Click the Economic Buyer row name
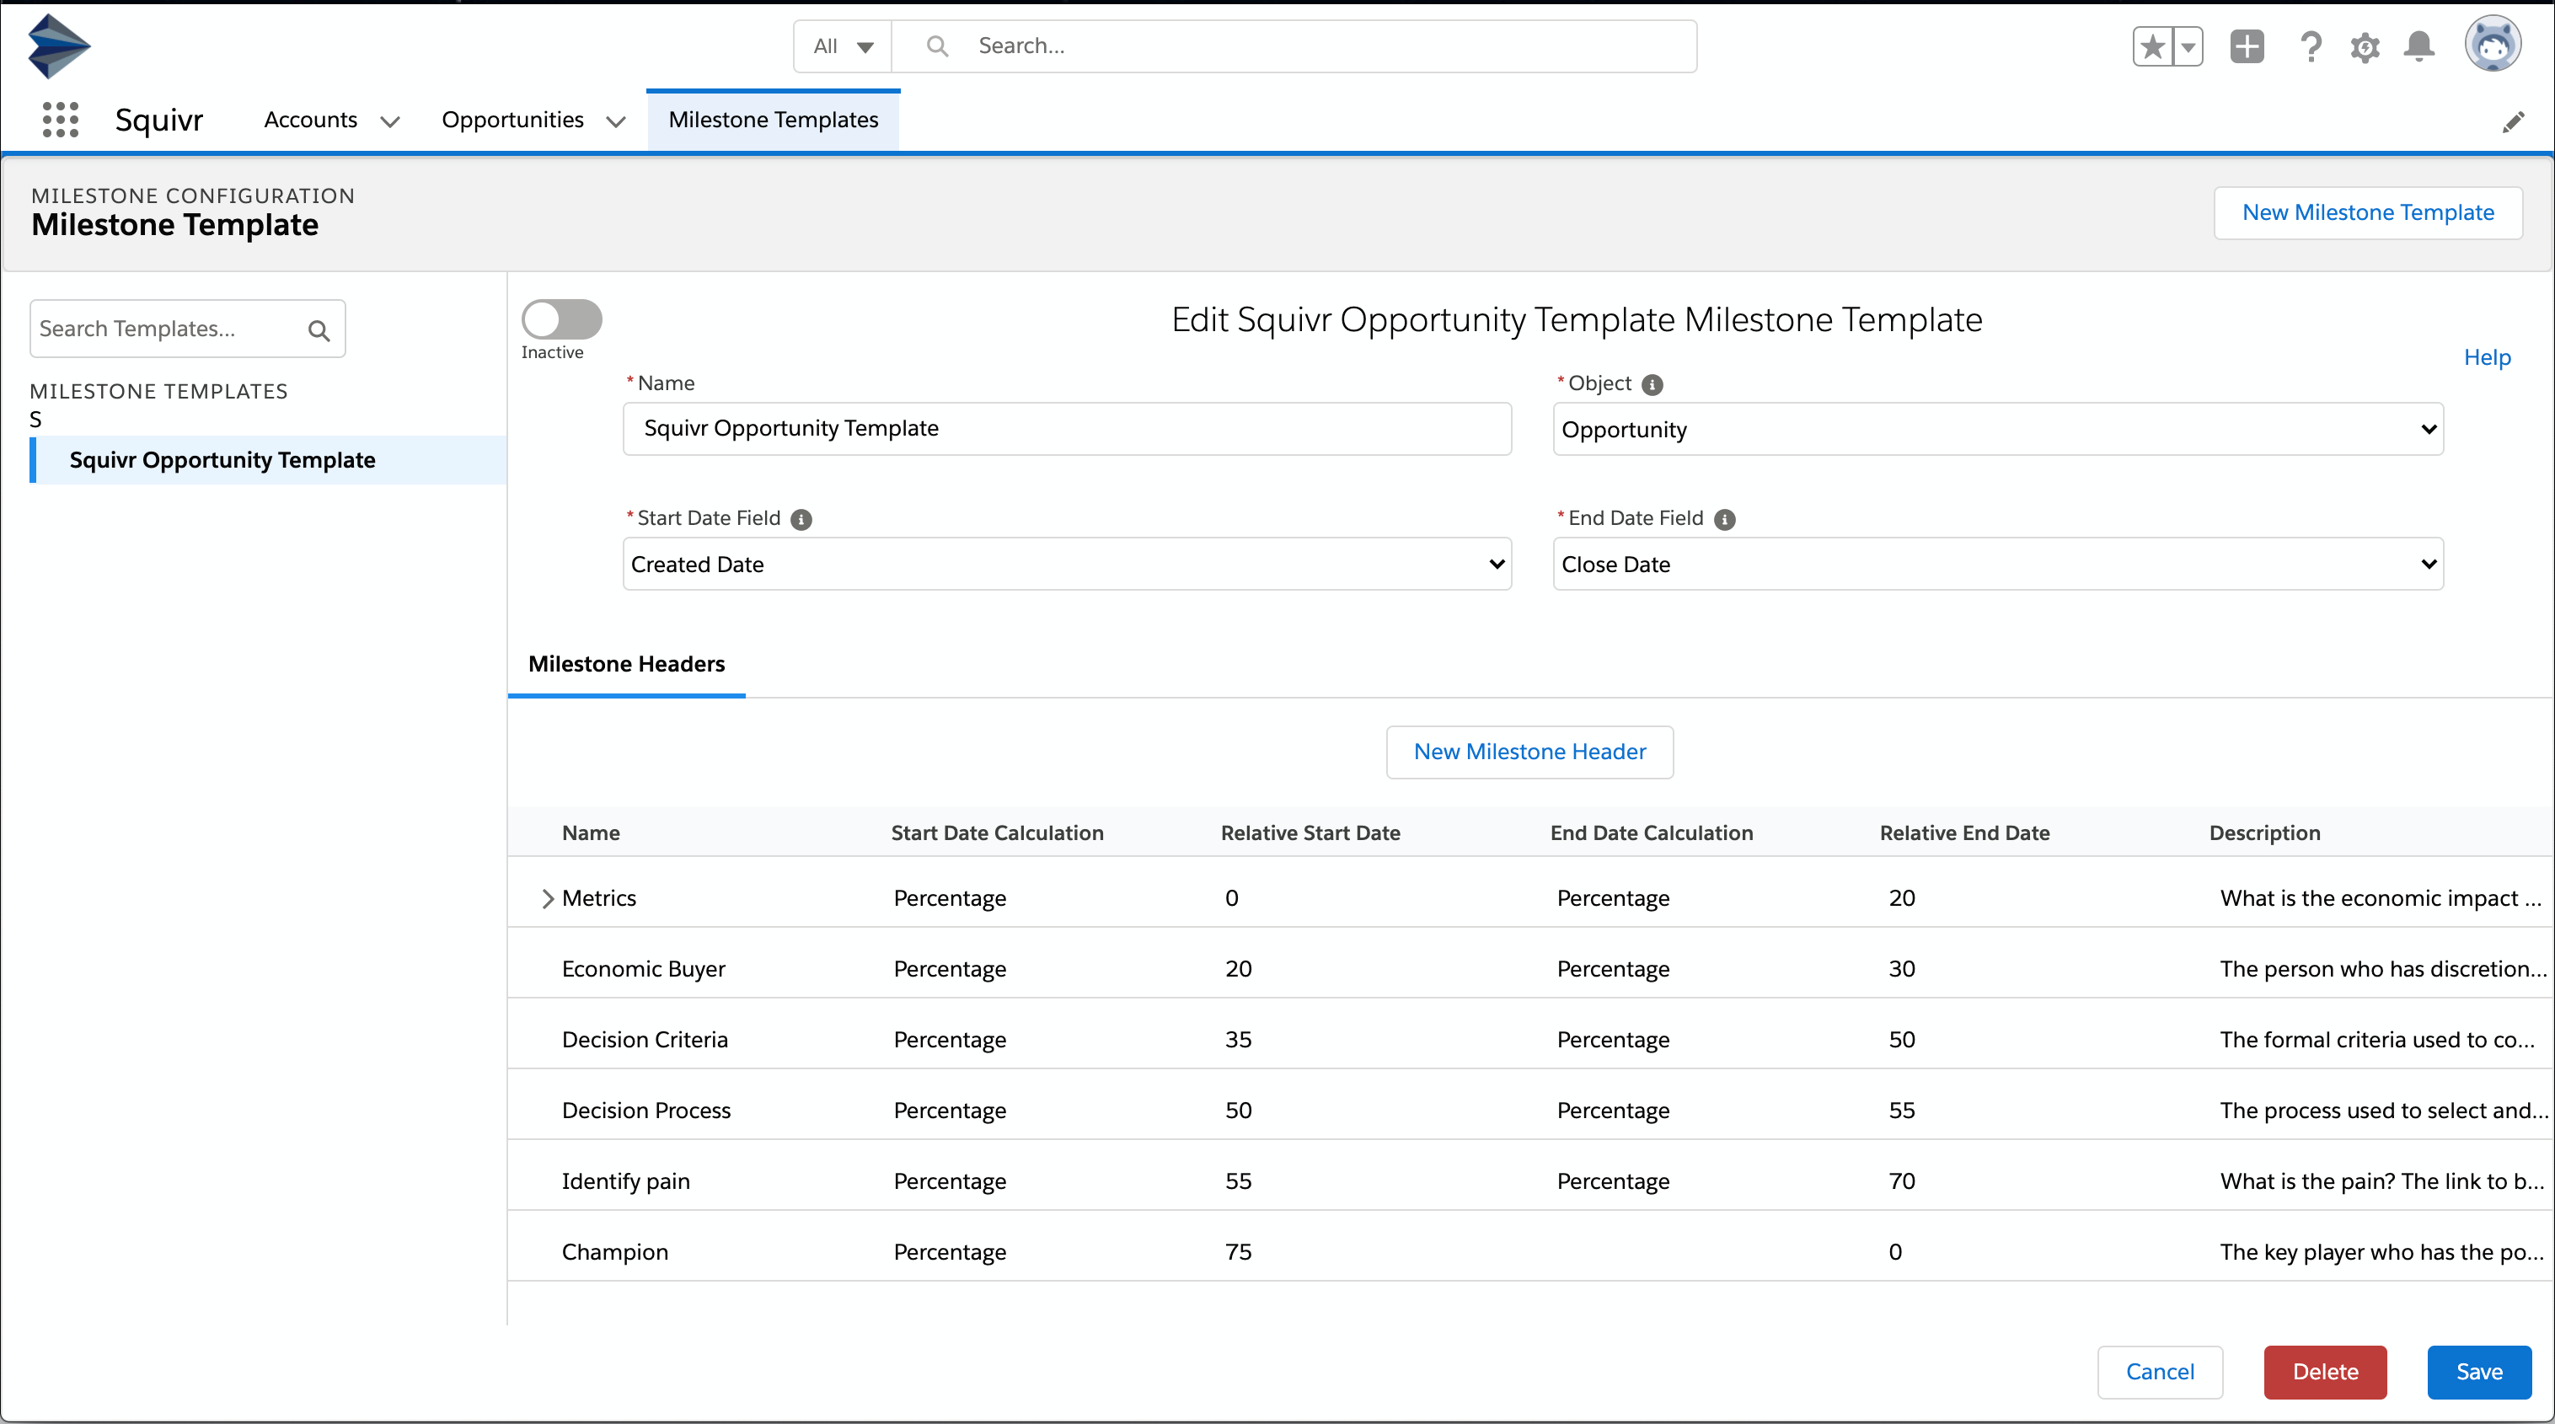Screen dimensions: 2555x1424 [643, 969]
